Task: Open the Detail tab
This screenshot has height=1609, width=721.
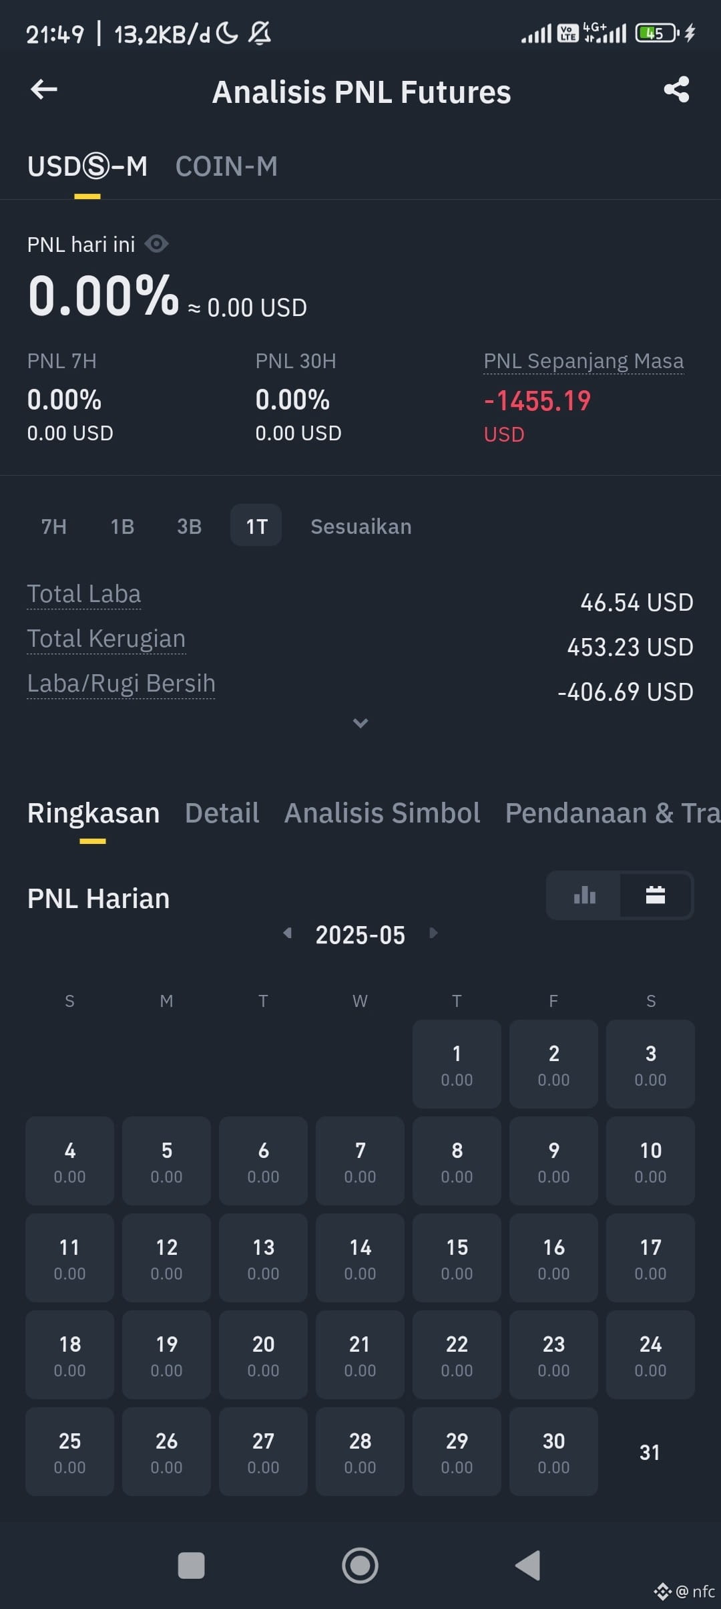Action: [222, 813]
